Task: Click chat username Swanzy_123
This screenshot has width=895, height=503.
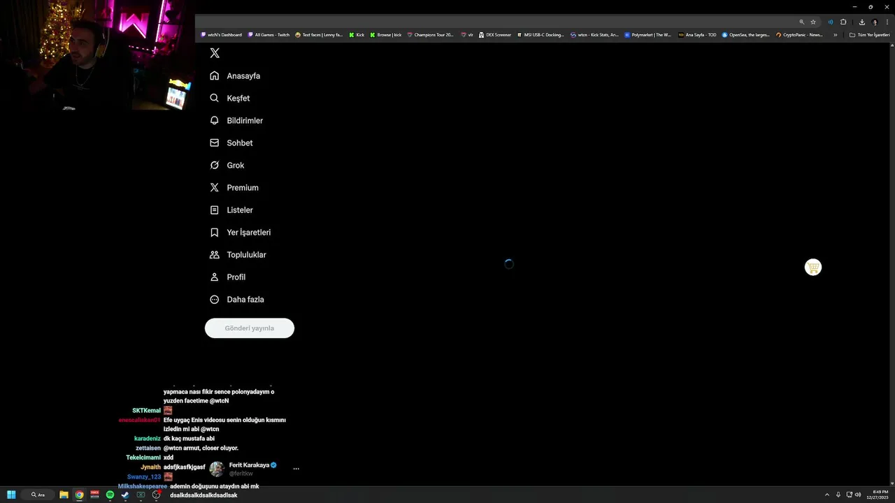Action: 144,476
